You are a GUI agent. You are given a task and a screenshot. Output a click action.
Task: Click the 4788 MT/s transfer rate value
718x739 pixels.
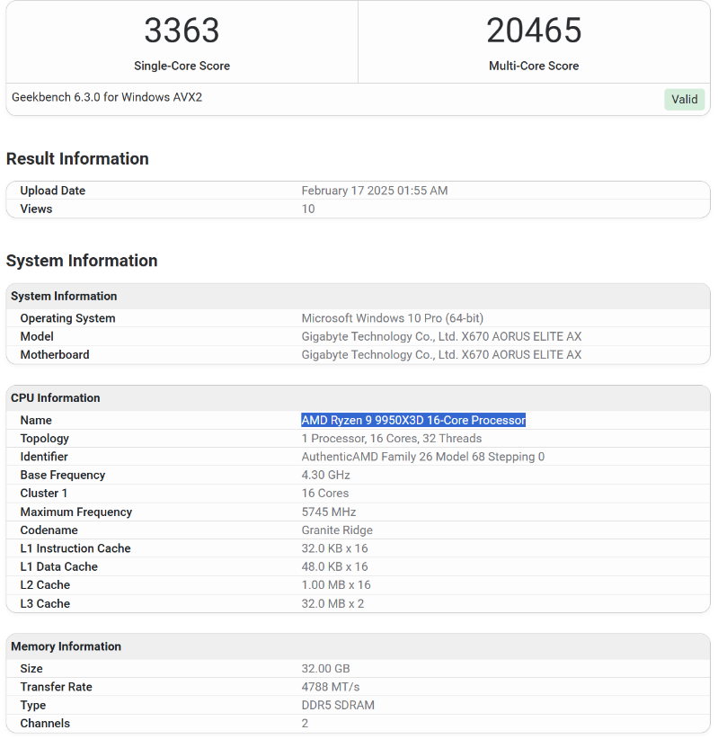(331, 687)
